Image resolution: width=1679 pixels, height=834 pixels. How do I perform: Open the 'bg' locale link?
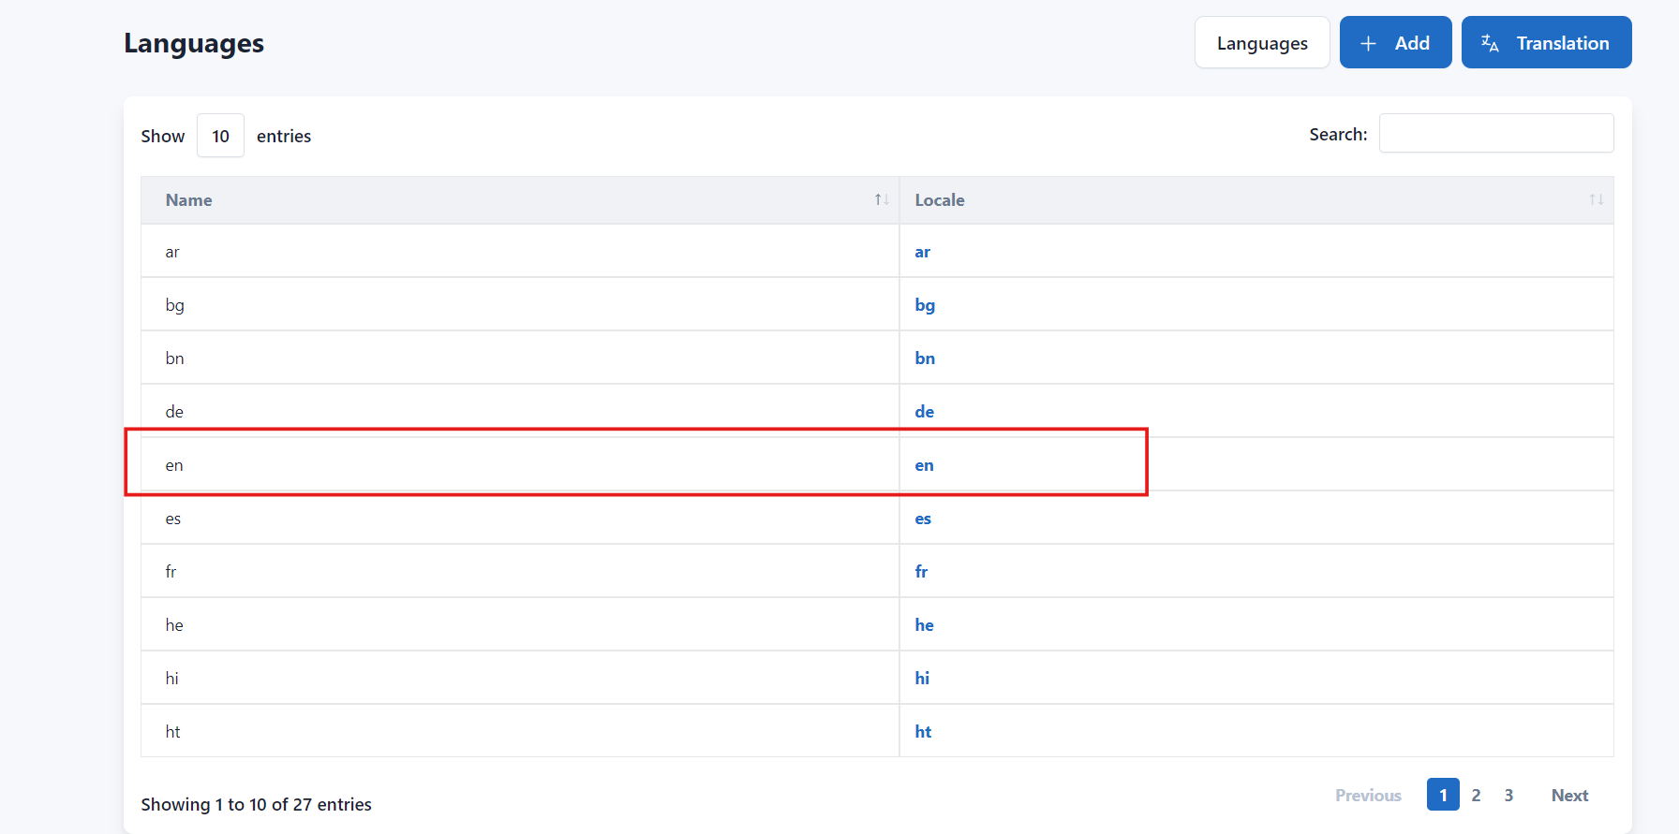[x=925, y=305]
